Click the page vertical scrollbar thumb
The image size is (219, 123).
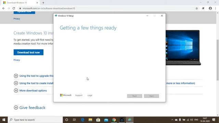coord(218,60)
